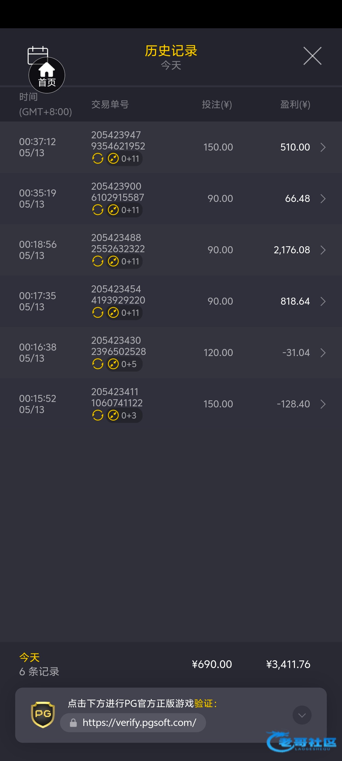Close the 历史记录 history panel

click(312, 56)
